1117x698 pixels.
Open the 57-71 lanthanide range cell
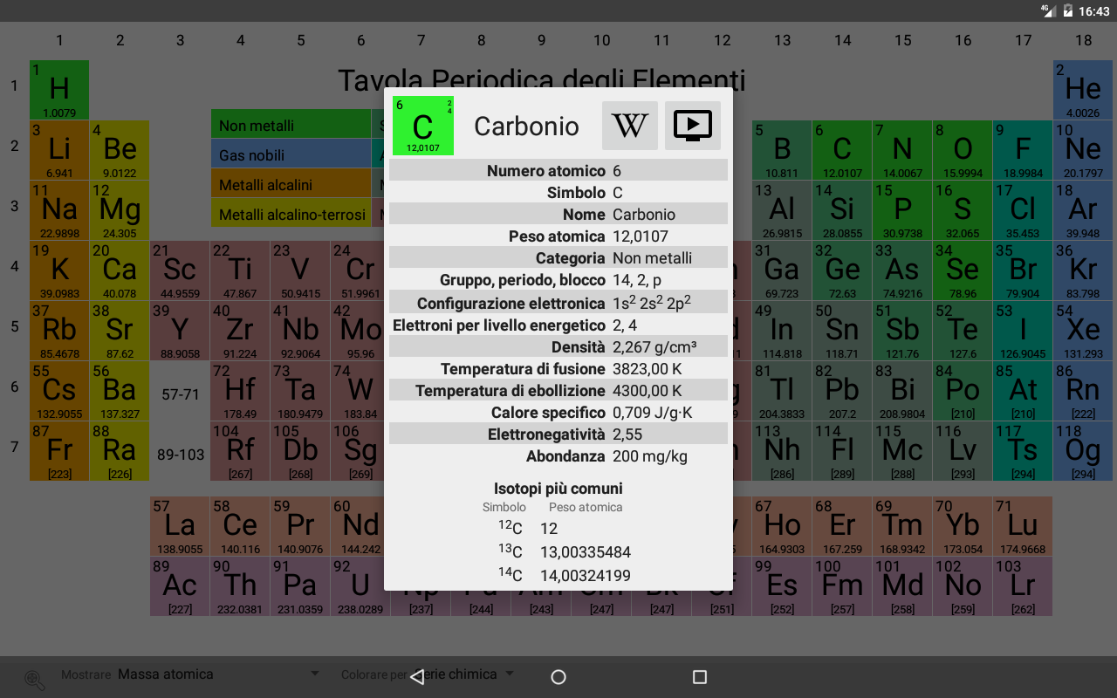pyautogui.click(x=180, y=394)
